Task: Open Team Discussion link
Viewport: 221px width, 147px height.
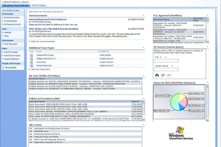Action: [x=11, y=44]
